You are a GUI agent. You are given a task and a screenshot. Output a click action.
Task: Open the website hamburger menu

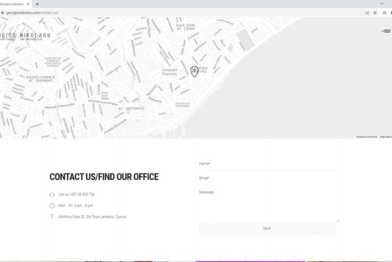[x=386, y=31]
